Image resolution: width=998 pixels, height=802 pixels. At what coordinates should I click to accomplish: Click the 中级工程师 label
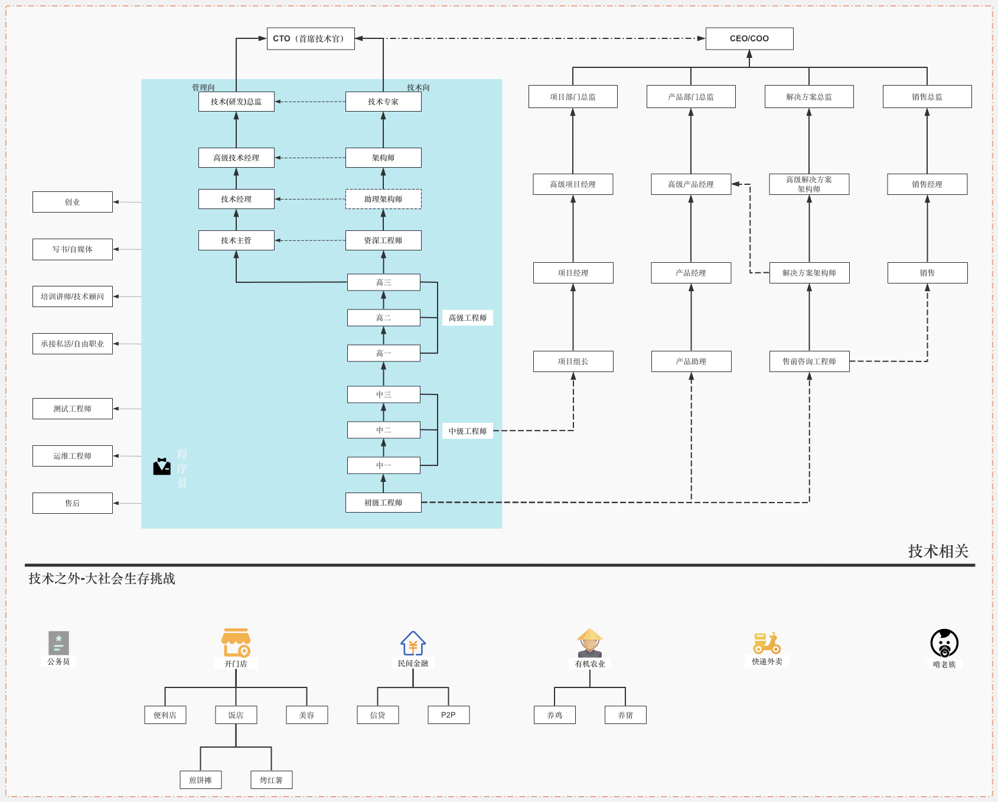pyautogui.click(x=468, y=431)
